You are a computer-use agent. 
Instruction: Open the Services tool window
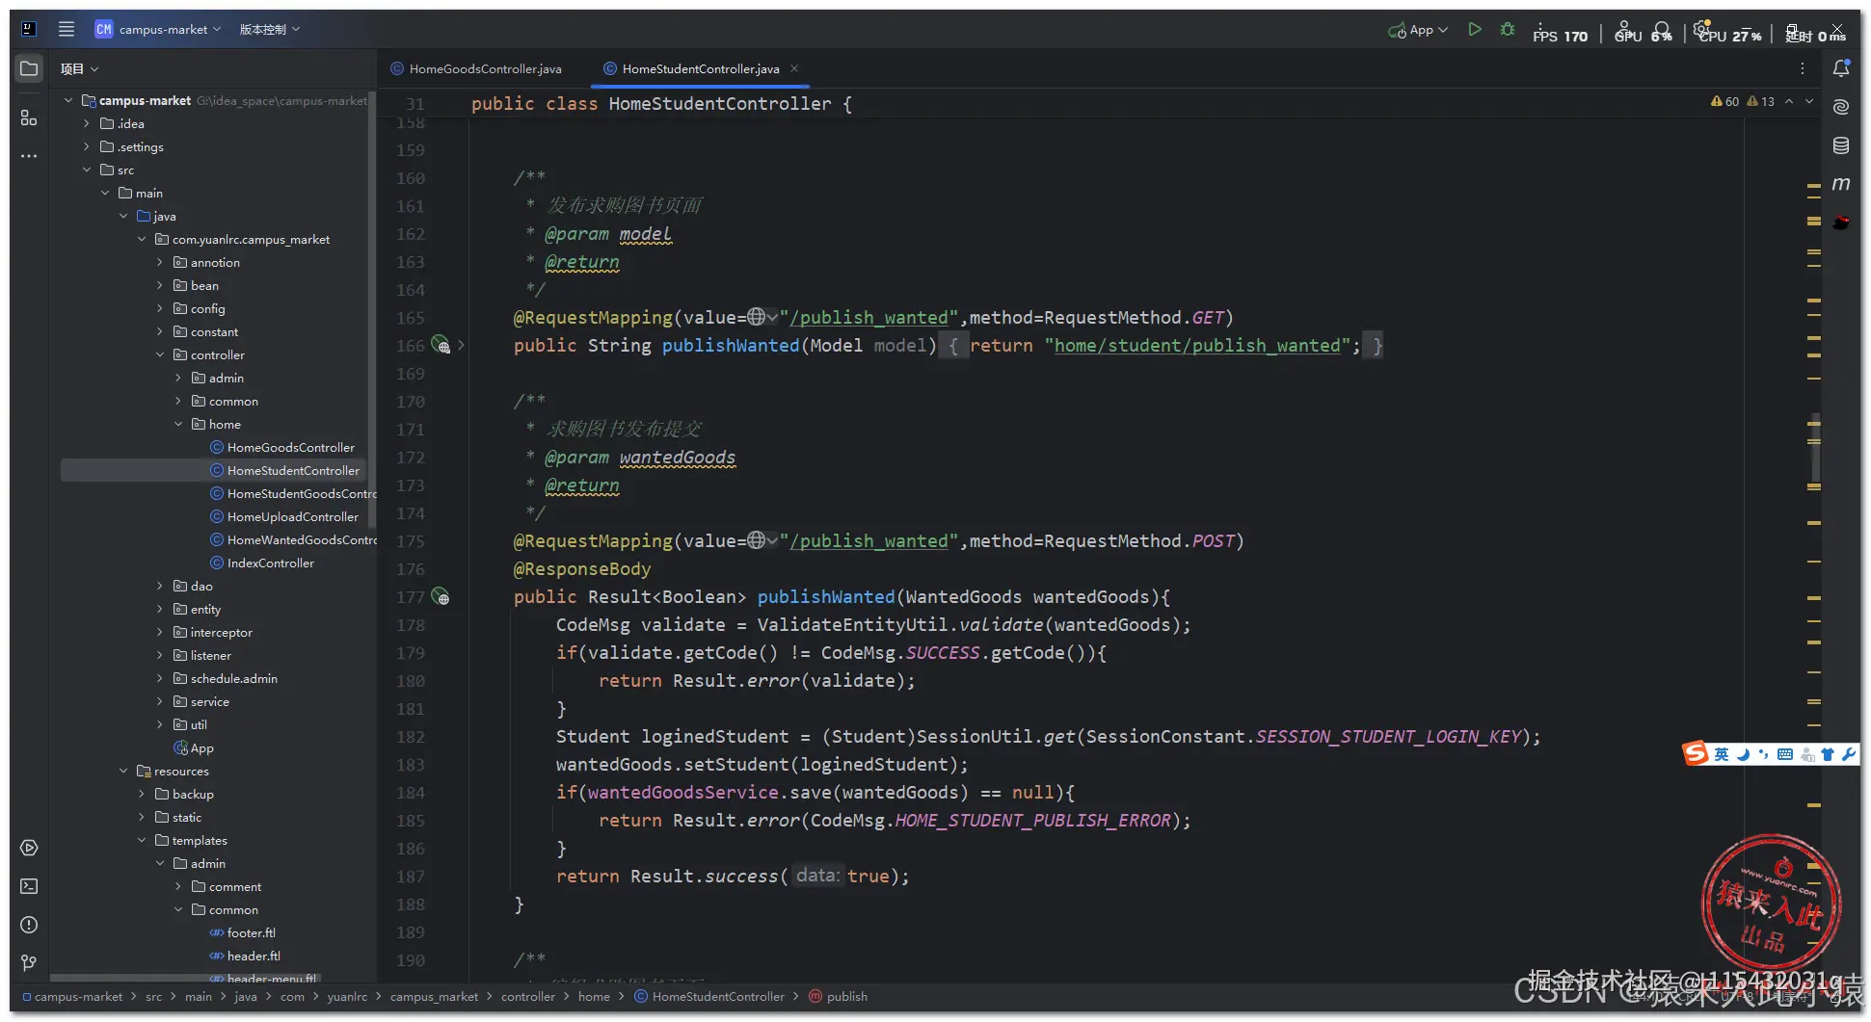[29, 848]
